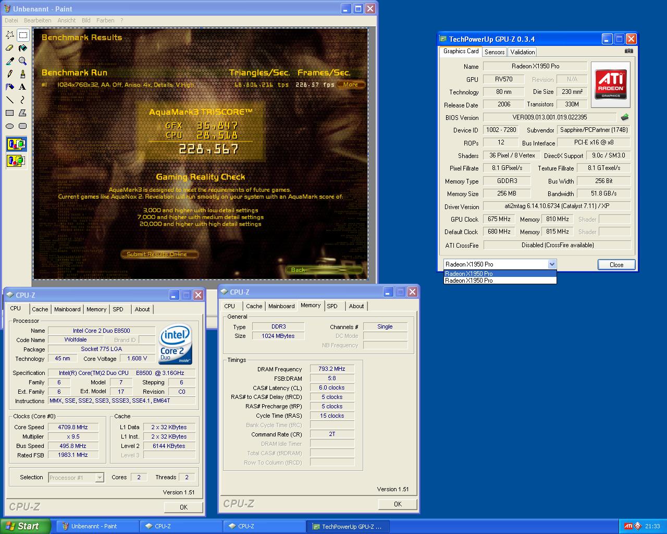Image resolution: width=667 pixels, height=534 pixels.
Task: Click OK in left CPU-Z window
Action: point(183,507)
